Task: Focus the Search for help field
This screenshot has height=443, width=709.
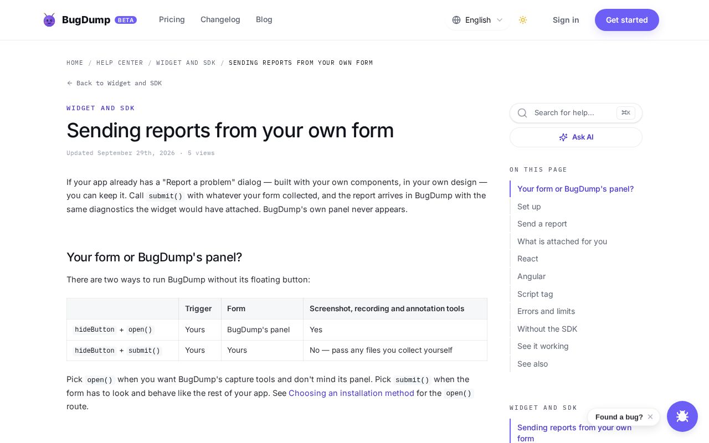Action: [x=576, y=113]
